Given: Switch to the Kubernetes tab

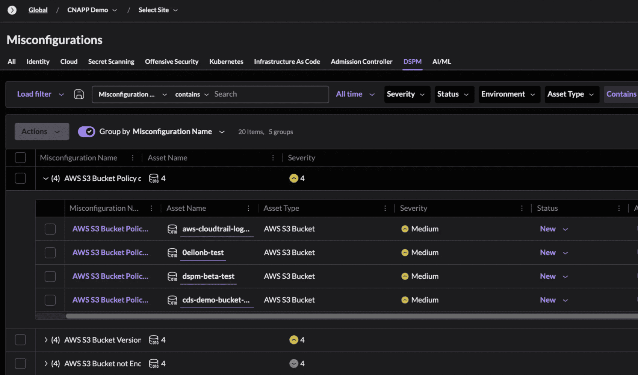Looking at the screenshot, I should click(x=226, y=61).
